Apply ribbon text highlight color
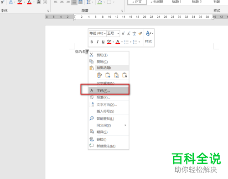This screenshot has width=228, height=179. (20, 2)
